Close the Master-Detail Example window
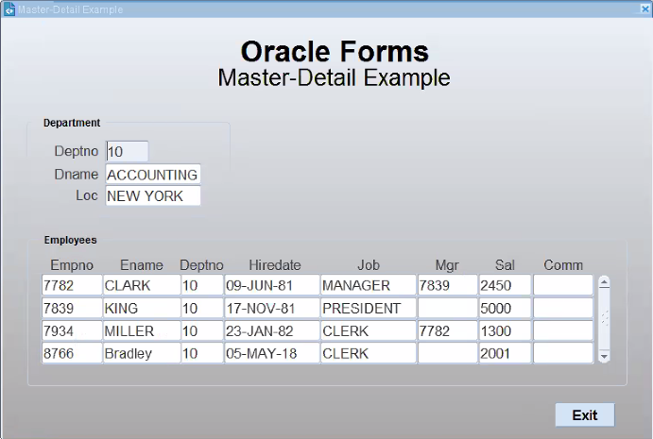The width and height of the screenshot is (653, 439). coord(645,8)
